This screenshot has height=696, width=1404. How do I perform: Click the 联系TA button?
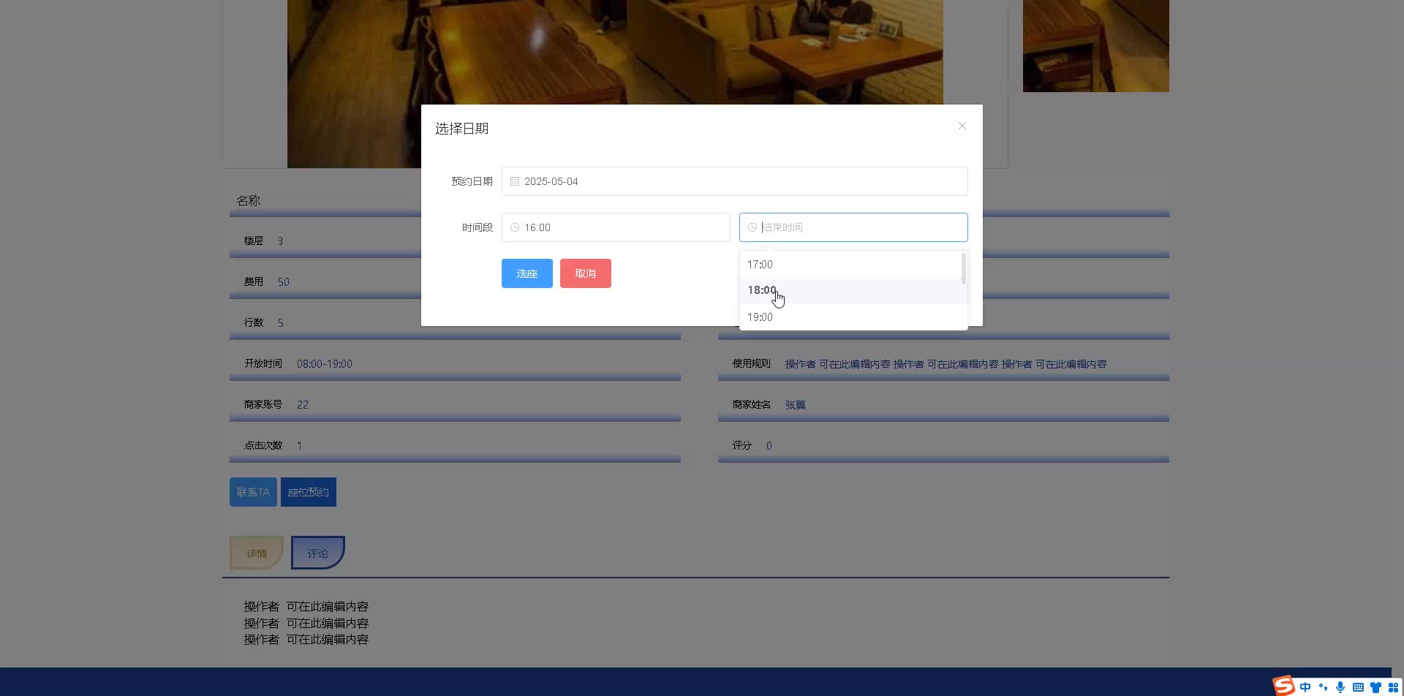click(x=253, y=492)
